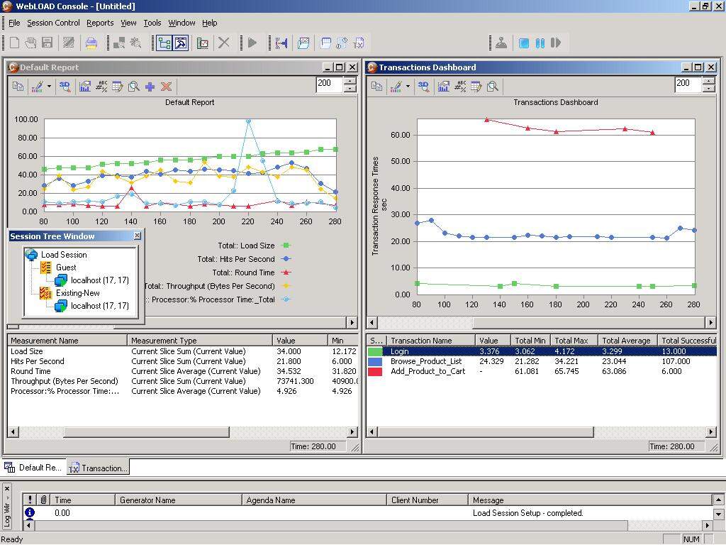Start the load session with play icon

click(x=252, y=43)
